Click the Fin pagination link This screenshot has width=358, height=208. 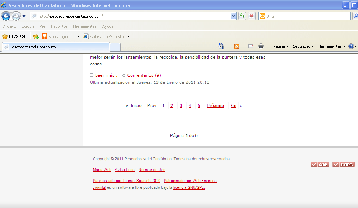[x=233, y=106]
